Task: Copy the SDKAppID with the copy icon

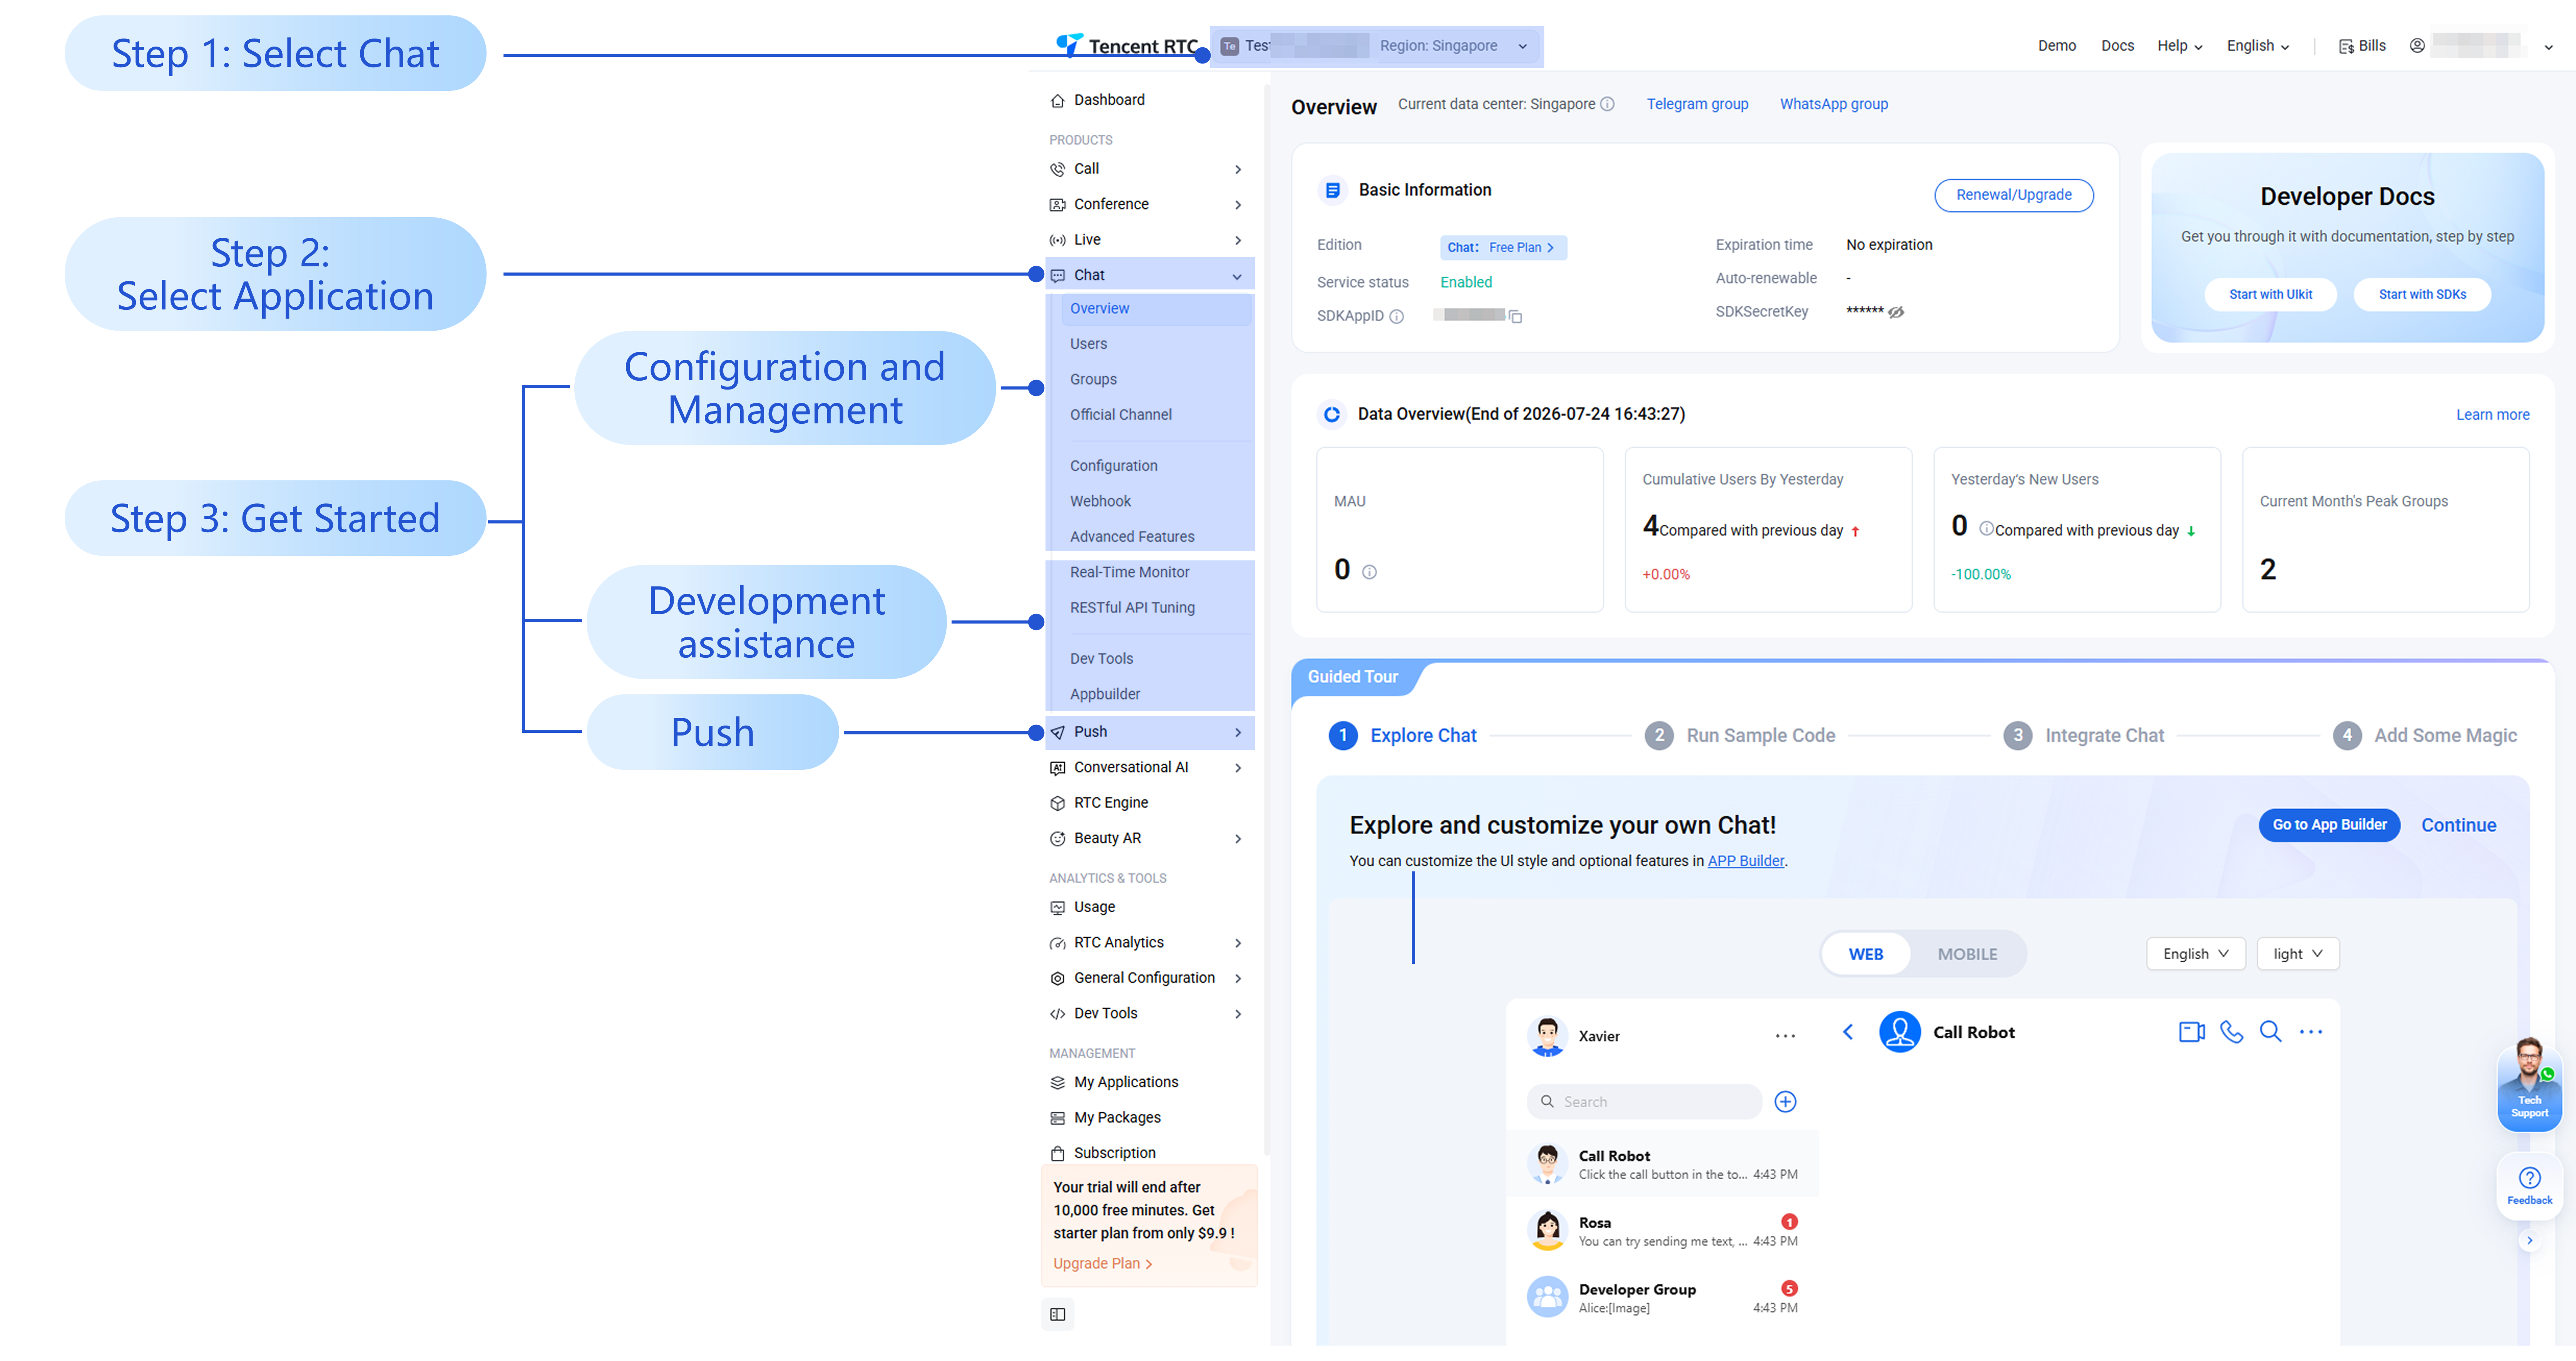Action: (1515, 317)
